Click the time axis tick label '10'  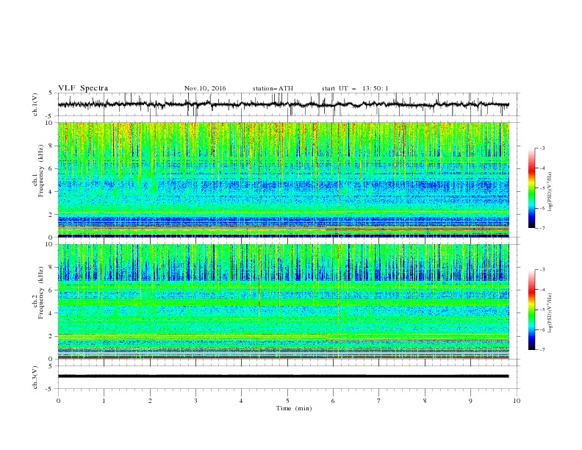tap(517, 401)
